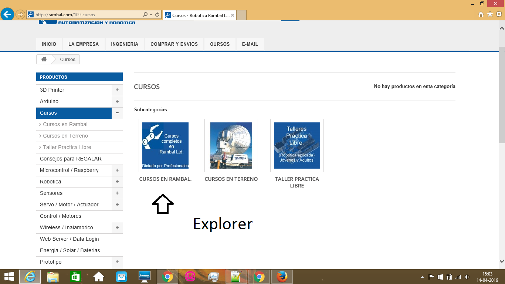Image resolution: width=505 pixels, height=284 pixels.
Task: Click the Internet Explorer taskbar icon
Action: 30,277
